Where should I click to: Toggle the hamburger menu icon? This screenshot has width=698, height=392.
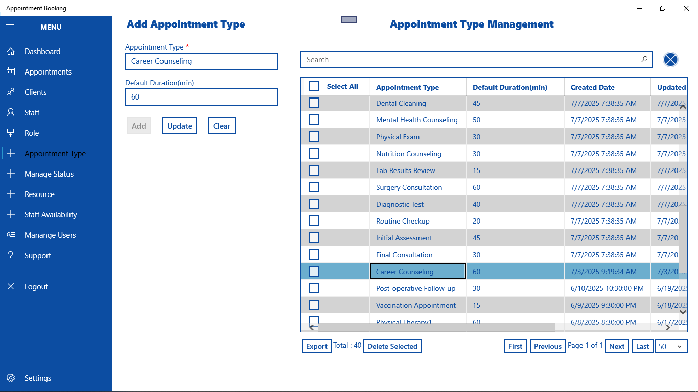10,27
